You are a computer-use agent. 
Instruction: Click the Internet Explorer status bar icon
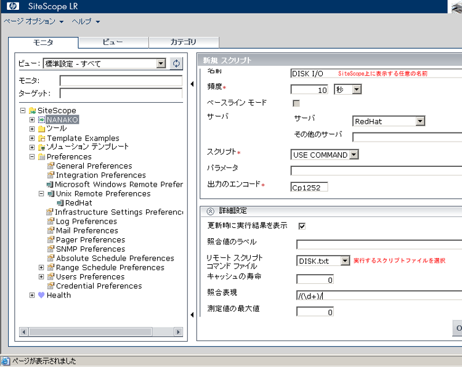click(6, 361)
